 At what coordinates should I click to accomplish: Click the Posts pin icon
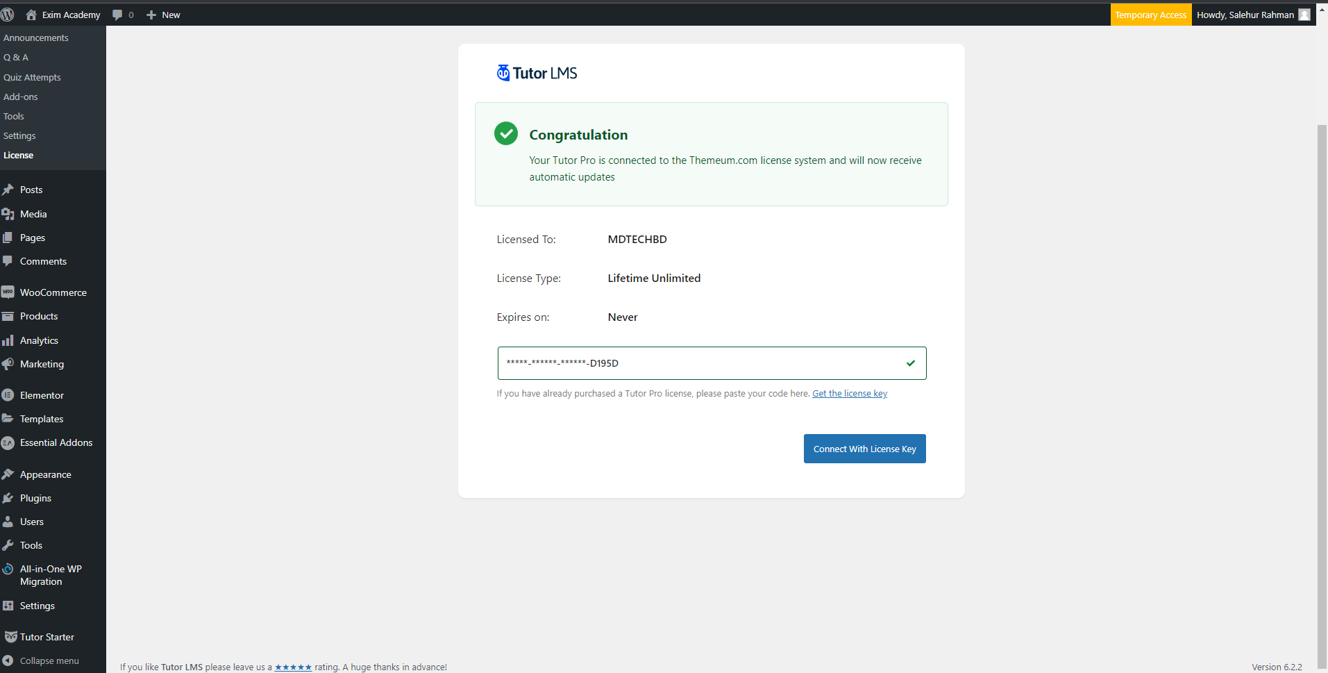(8, 190)
